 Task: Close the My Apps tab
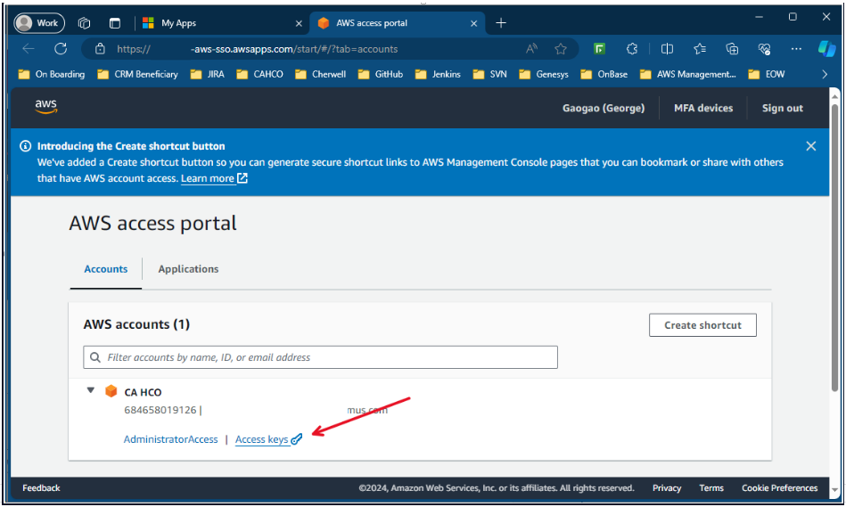click(x=299, y=23)
